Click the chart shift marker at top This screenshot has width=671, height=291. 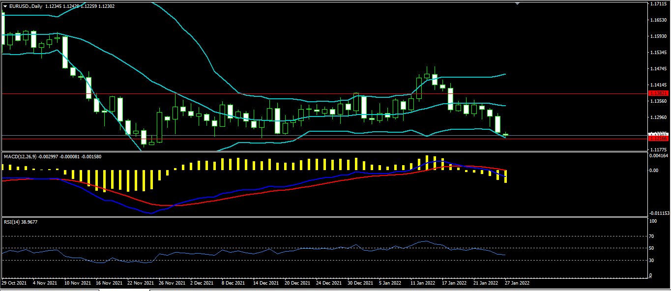[517, 3]
